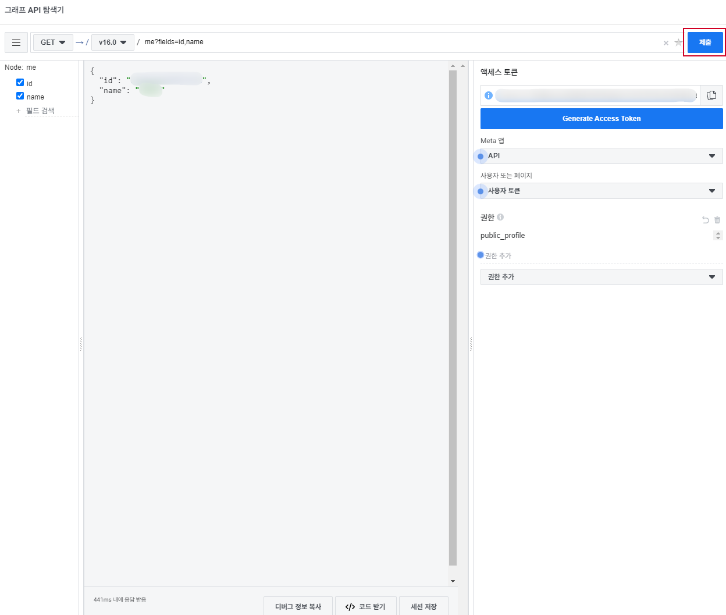
Task: Click the access token info icon
Action: click(x=489, y=95)
